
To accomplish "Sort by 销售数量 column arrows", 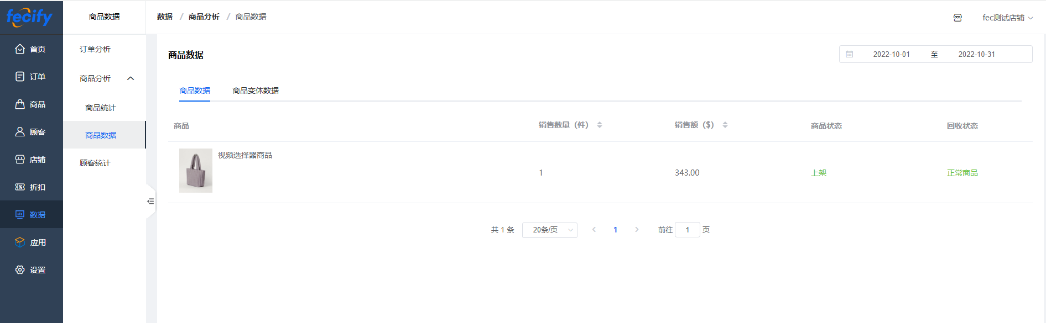I will 600,125.
